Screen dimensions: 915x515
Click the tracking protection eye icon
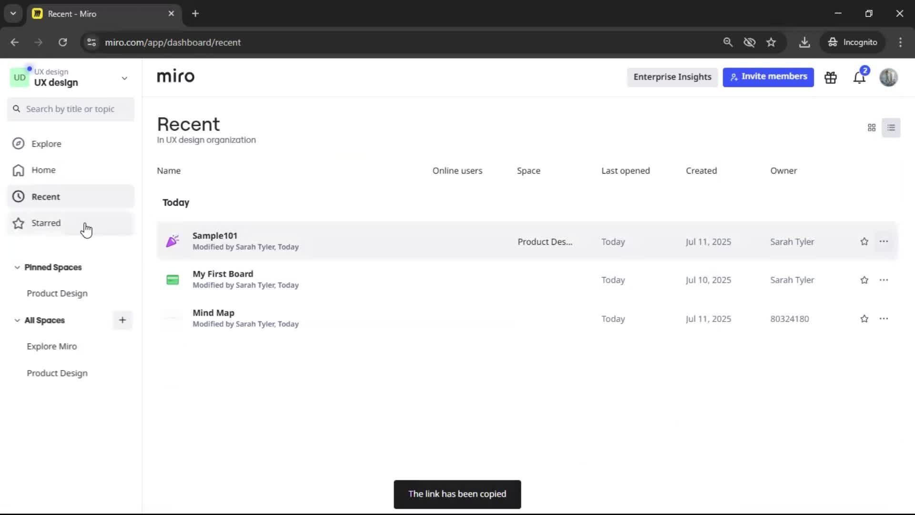(x=750, y=42)
